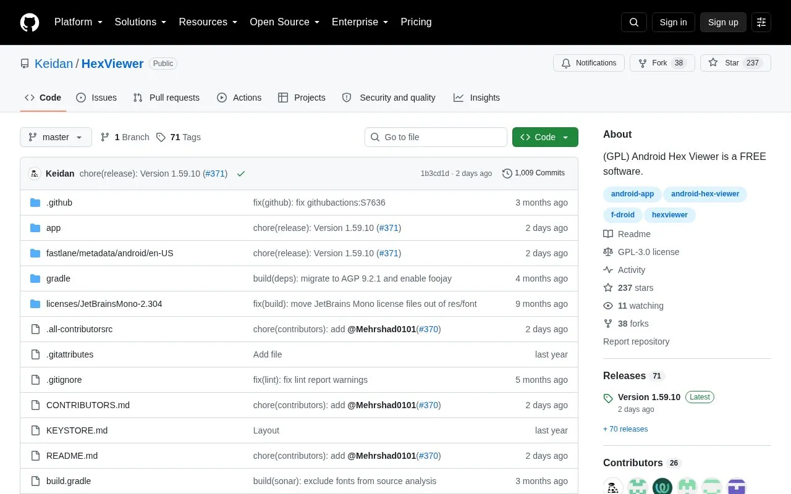Open Version 1.59.10 release
Viewport: 791px width, 494px height.
pos(649,397)
